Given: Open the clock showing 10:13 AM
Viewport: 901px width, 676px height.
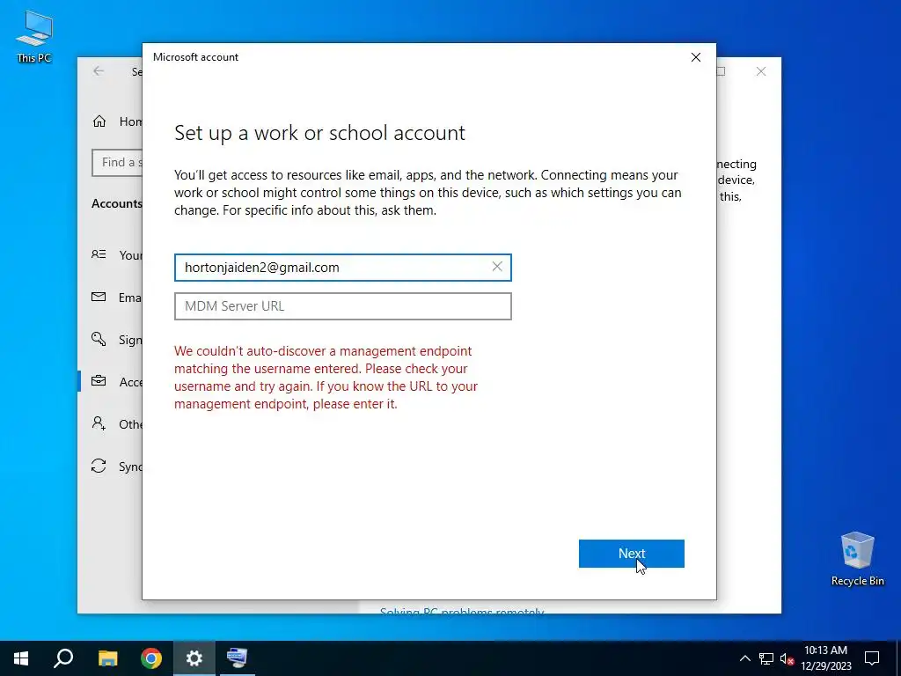Looking at the screenshot, I should (825, 658).
